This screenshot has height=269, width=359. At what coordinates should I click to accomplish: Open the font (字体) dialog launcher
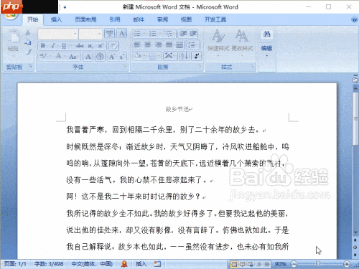[x=124, y=65]
